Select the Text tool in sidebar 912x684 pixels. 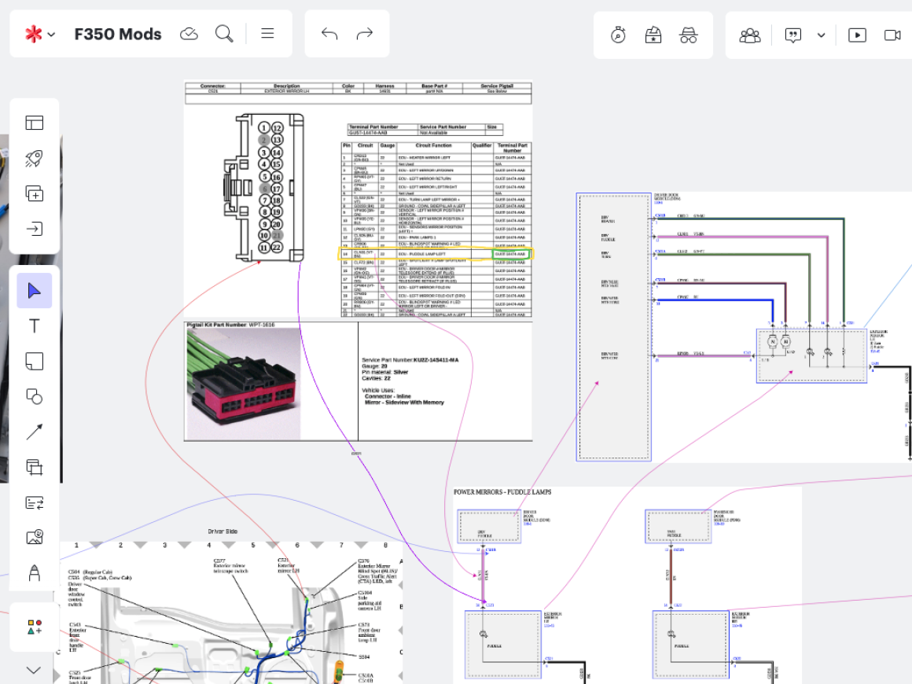(x=35, y=326)
